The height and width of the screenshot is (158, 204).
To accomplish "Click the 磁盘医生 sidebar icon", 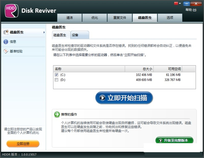I will (x=6, y=32).
